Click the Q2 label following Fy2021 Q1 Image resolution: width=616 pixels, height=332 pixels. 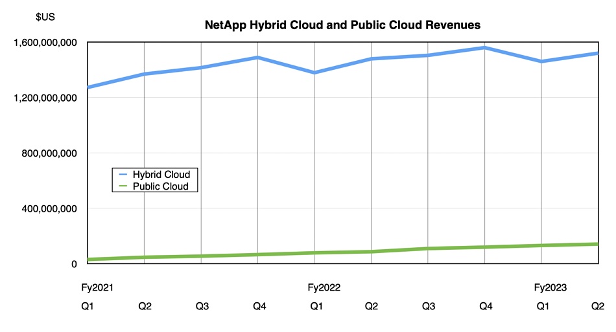(145, 306)
